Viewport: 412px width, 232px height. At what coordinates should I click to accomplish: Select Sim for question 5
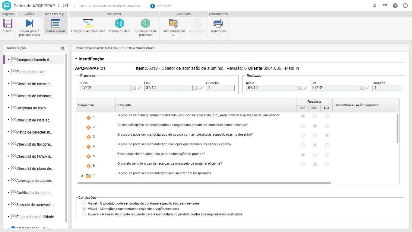(303, 155)
